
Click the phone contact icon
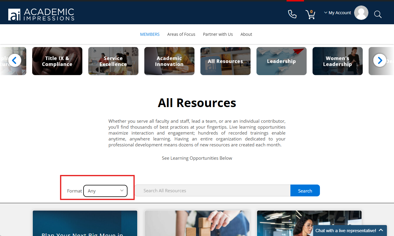point(292,14)
